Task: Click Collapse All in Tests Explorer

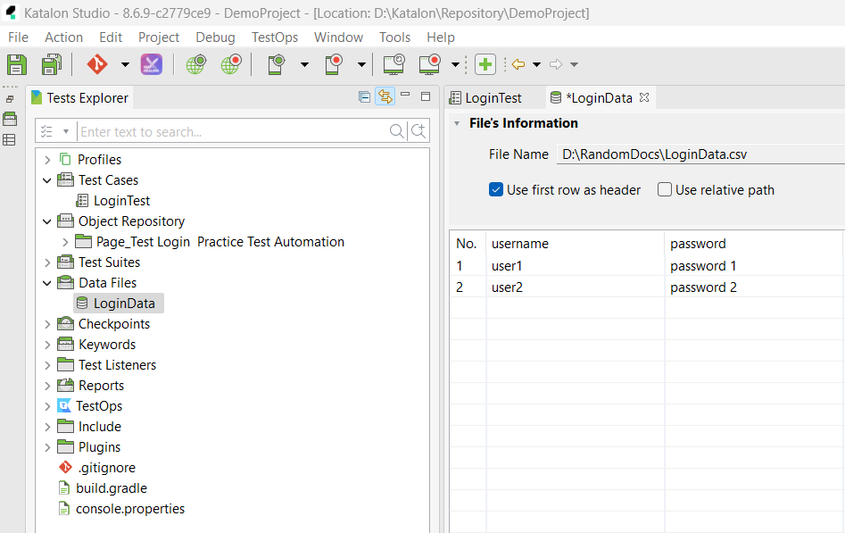Action: point(364,97)
